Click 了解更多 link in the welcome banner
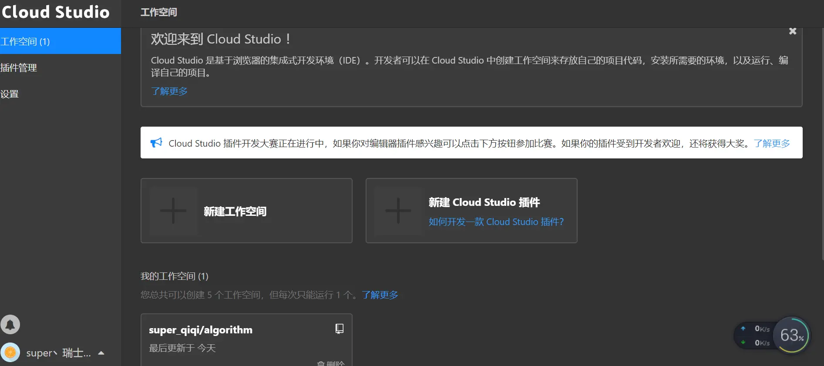Screen dimensions: 824x366 (169, 91)
